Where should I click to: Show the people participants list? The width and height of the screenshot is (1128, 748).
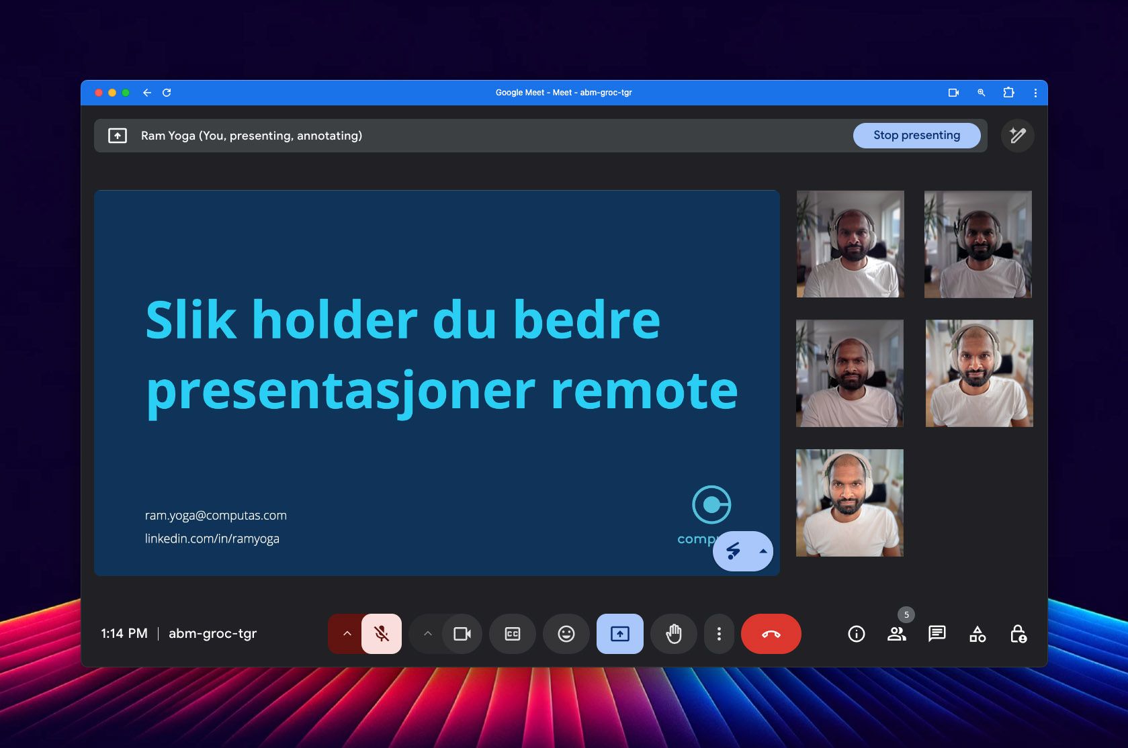(897, 634)
